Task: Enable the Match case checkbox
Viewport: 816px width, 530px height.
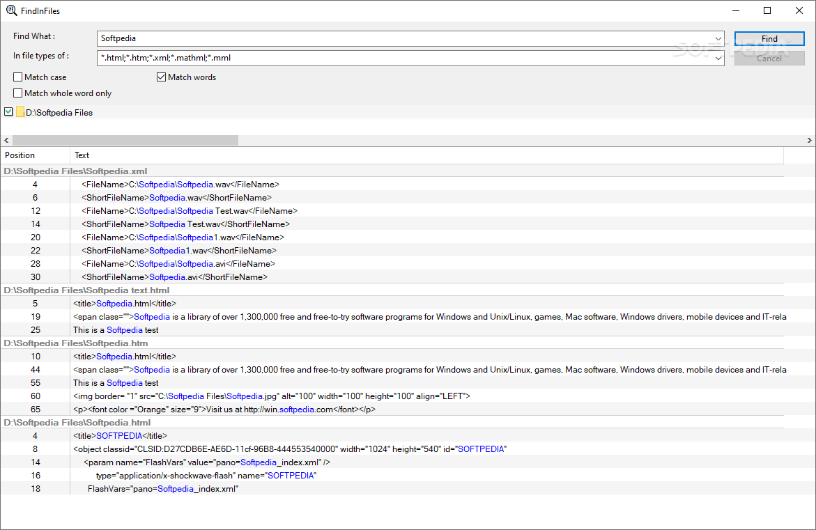Action: [x=17, y=77]
